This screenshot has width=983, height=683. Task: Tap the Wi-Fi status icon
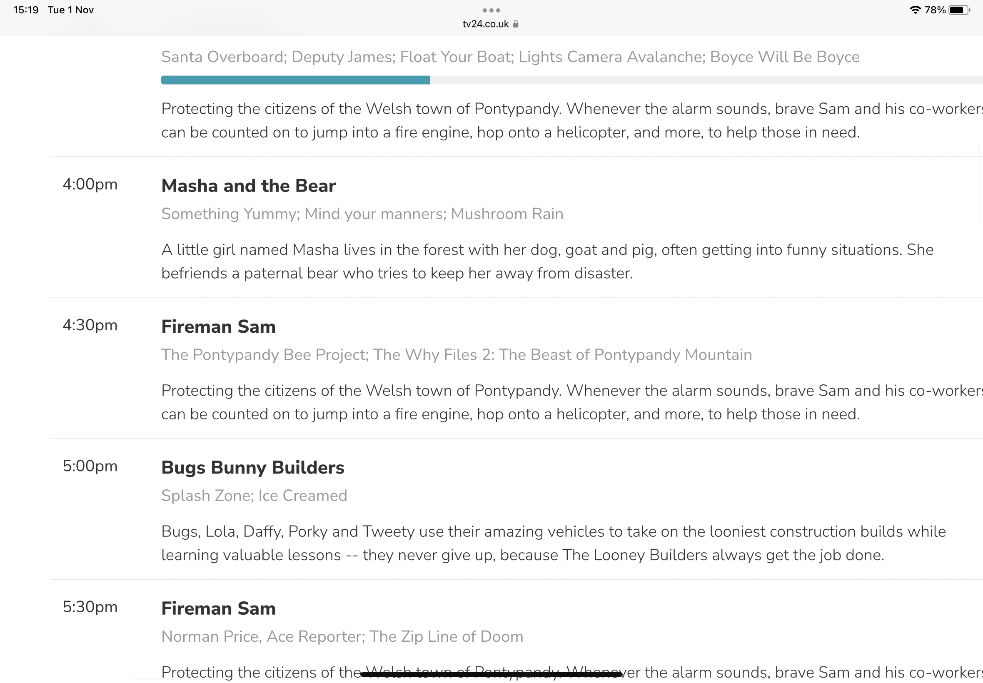[x=915, y=10]
